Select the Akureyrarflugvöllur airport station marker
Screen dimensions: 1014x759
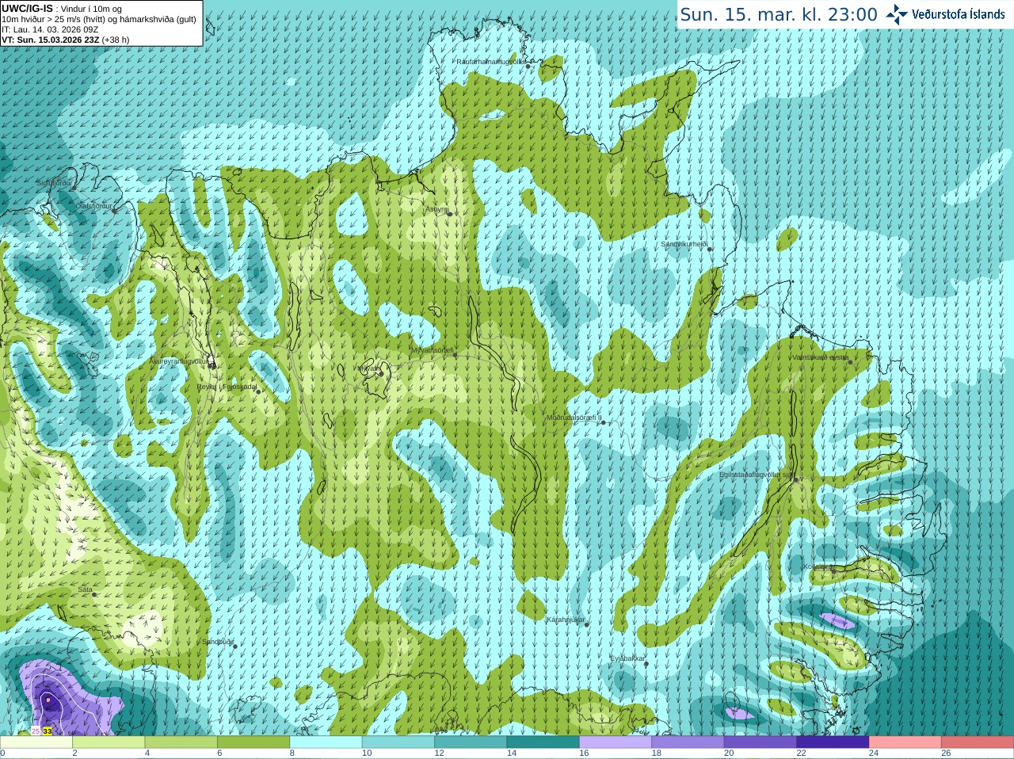tap(212, 366)
